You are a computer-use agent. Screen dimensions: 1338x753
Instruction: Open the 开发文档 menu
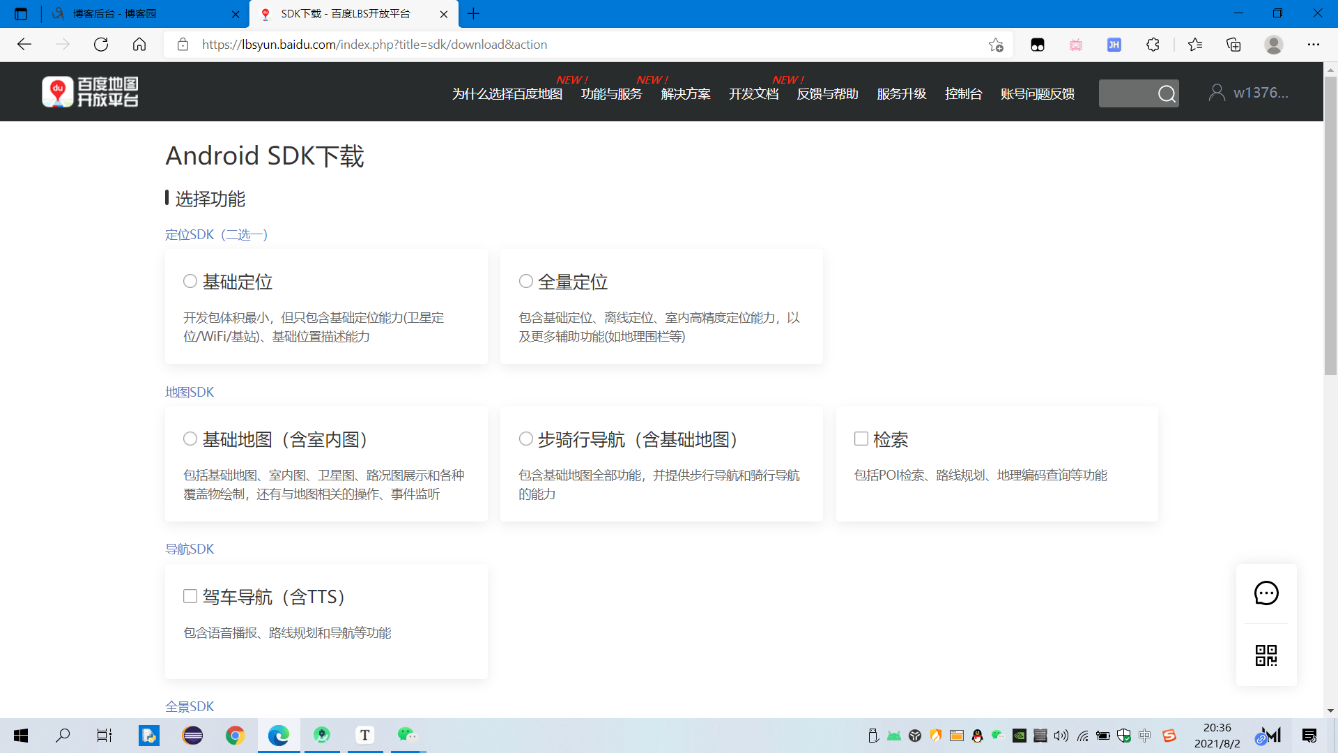coord(753,93)
